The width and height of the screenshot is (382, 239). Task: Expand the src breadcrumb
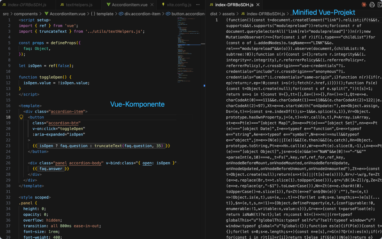coord(6,14)
